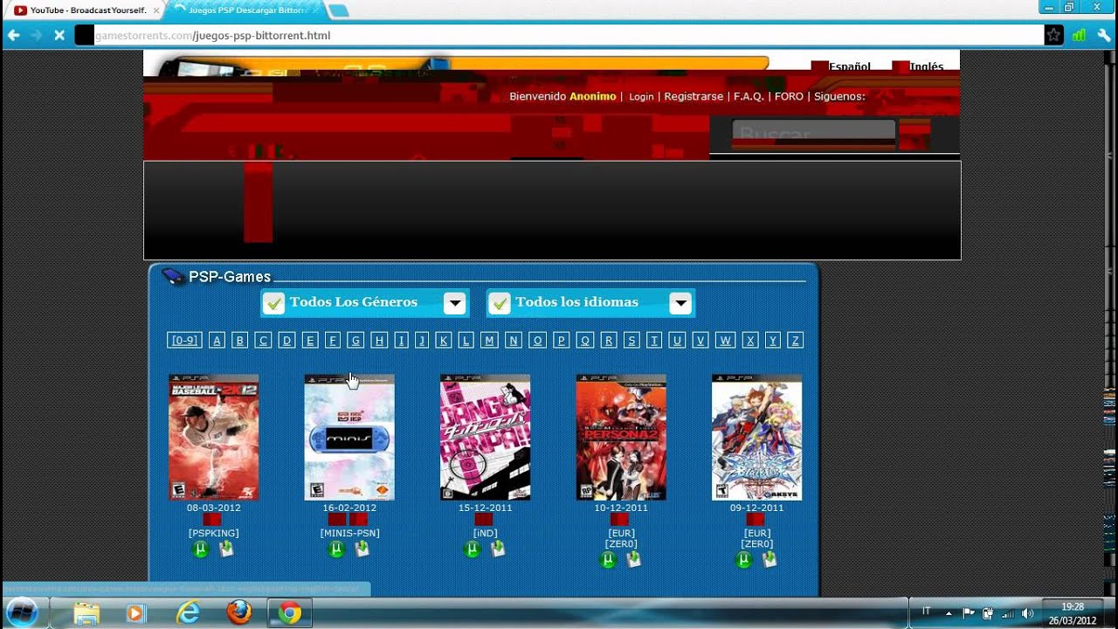
Task: Click the uTorrent icon under [PSPKING]
Action: [201, 549]
